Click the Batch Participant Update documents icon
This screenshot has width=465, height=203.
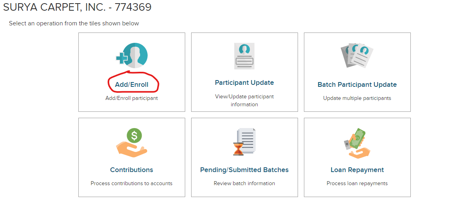357,55
